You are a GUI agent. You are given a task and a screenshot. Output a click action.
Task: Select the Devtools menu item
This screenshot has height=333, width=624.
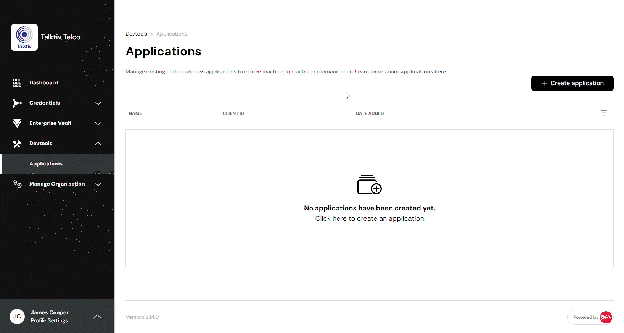[x=41, y=143]
